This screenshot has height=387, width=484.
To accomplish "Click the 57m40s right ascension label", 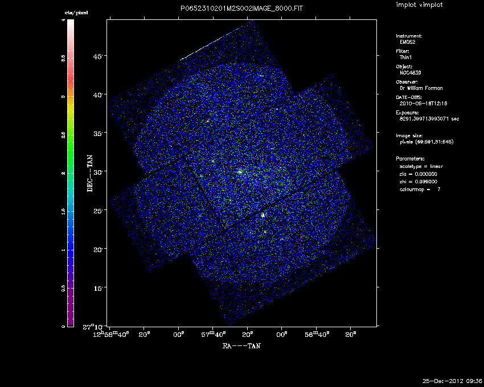I will [214, 334].
